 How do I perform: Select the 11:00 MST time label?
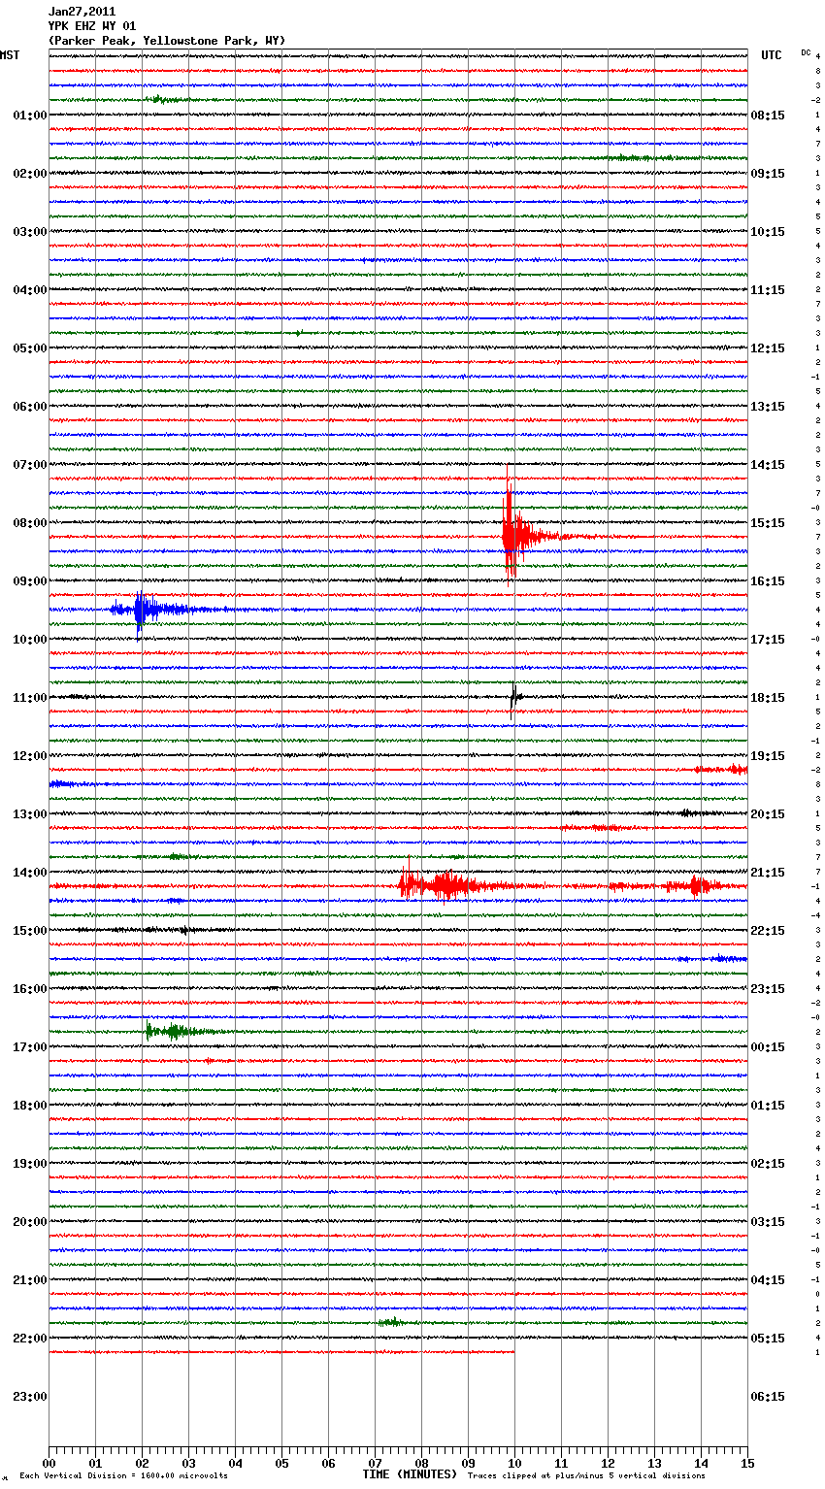coord(30,698)
